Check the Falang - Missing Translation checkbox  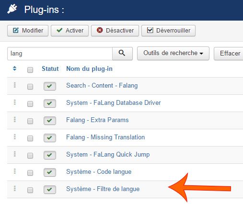(x=30, y=138)
